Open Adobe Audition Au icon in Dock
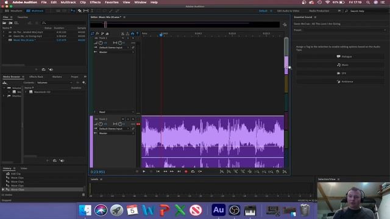 (x=218, y=210)
